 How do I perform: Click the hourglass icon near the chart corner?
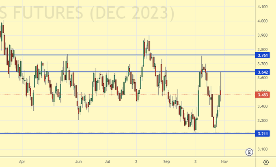249,152
